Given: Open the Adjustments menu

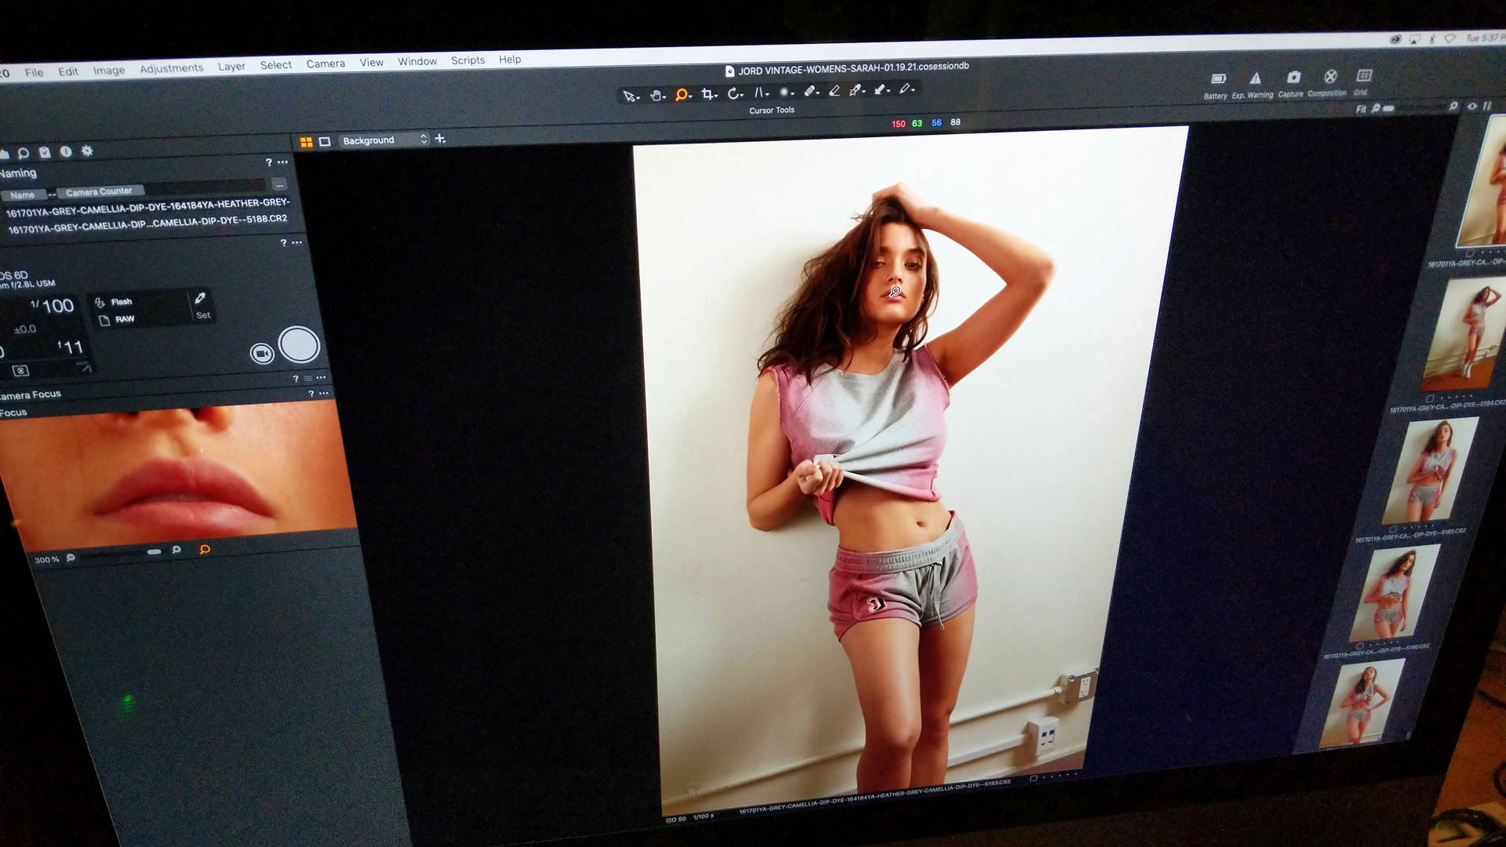Looking at the screenshot, I should pyautogui.click(x=171, y=68).
